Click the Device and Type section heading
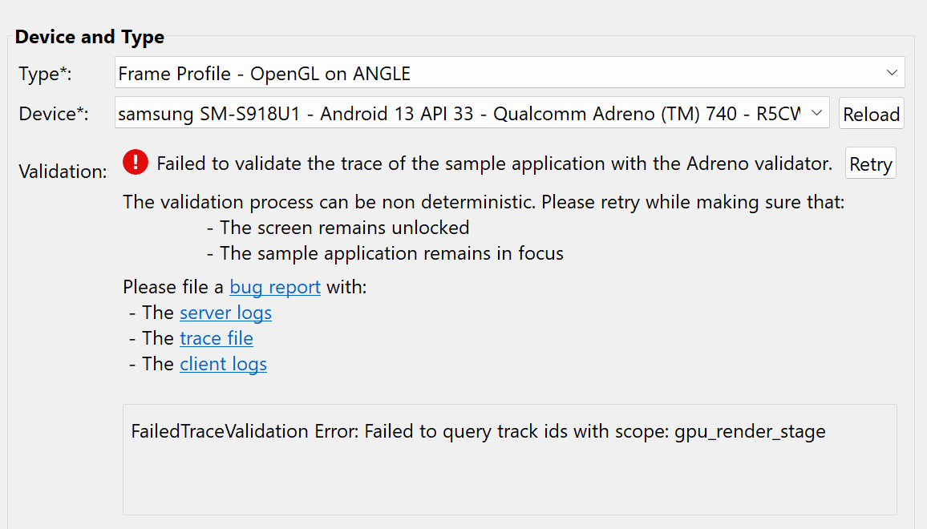This screenshot has height=529, width=927. pos(89,37)
